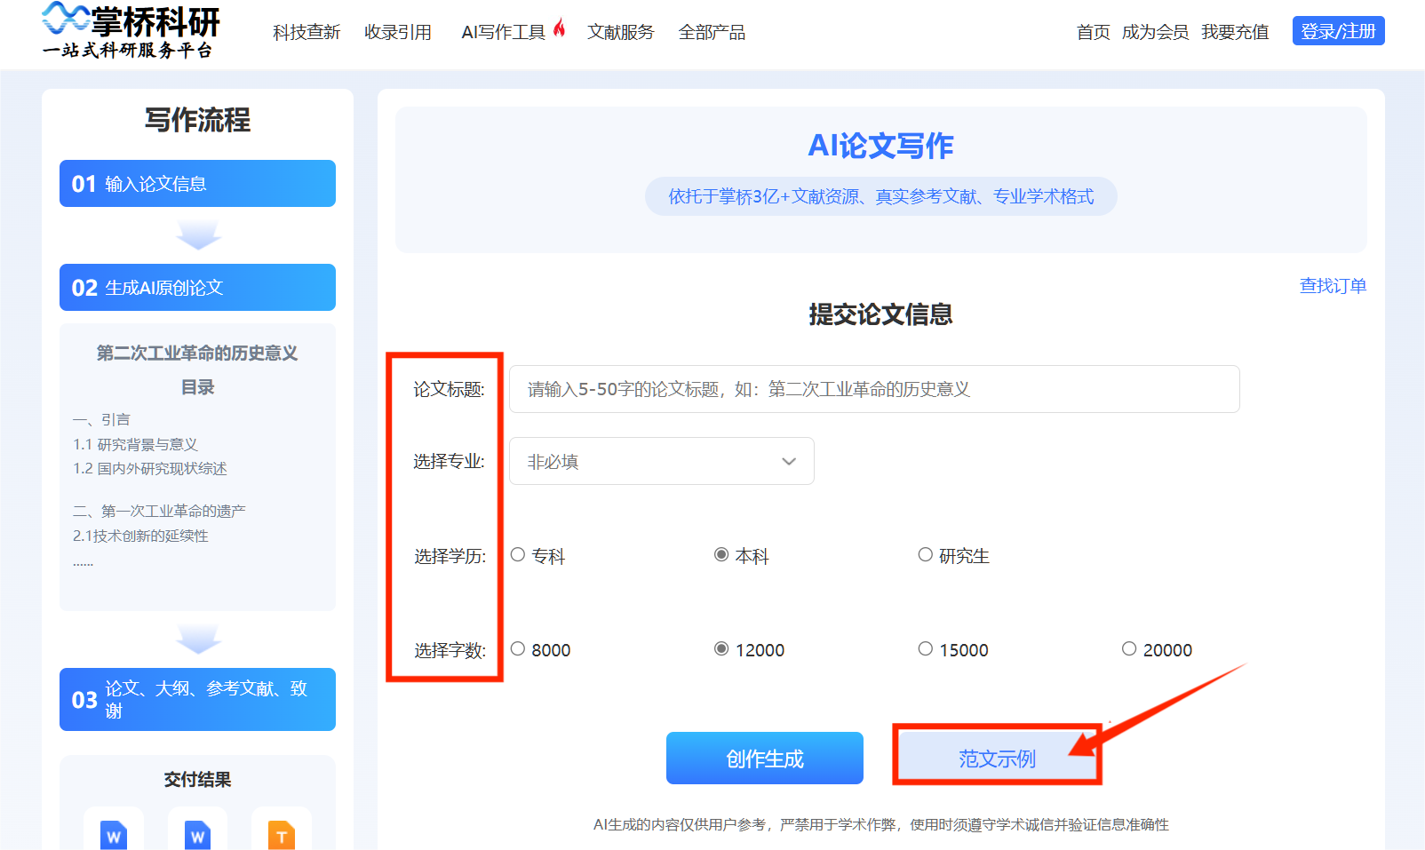Select the 研究生 education radio button
Screen dimensions: 1425x850
[x=925, y=554]
